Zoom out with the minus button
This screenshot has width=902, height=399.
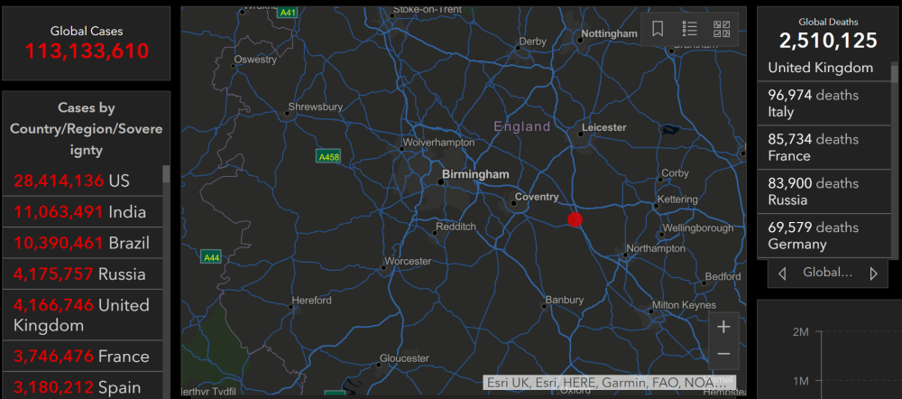723,354
